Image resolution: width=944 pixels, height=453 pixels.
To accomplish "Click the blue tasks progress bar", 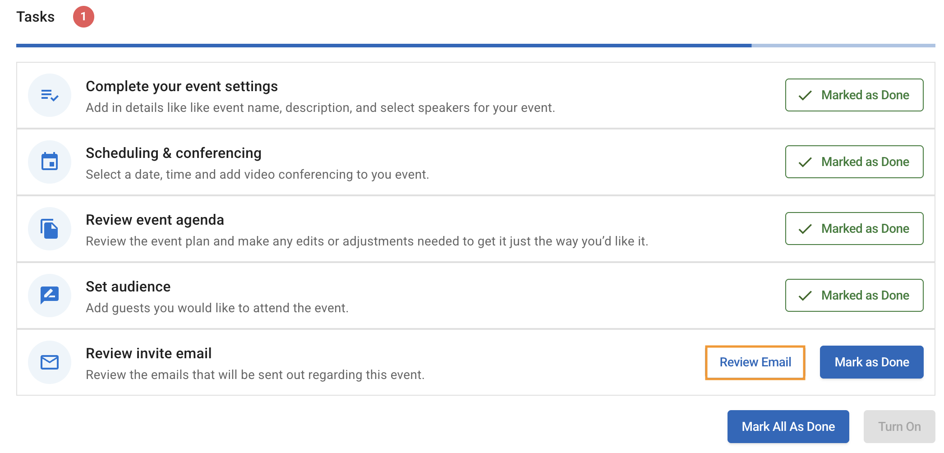I will (x=383, y=46).
